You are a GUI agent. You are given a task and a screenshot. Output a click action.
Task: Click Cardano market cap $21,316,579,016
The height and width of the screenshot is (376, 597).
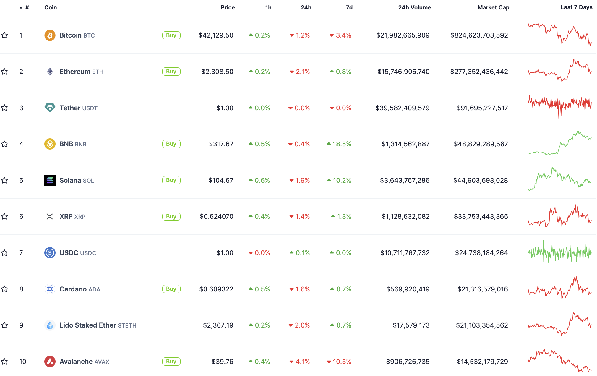coord(483,289)
